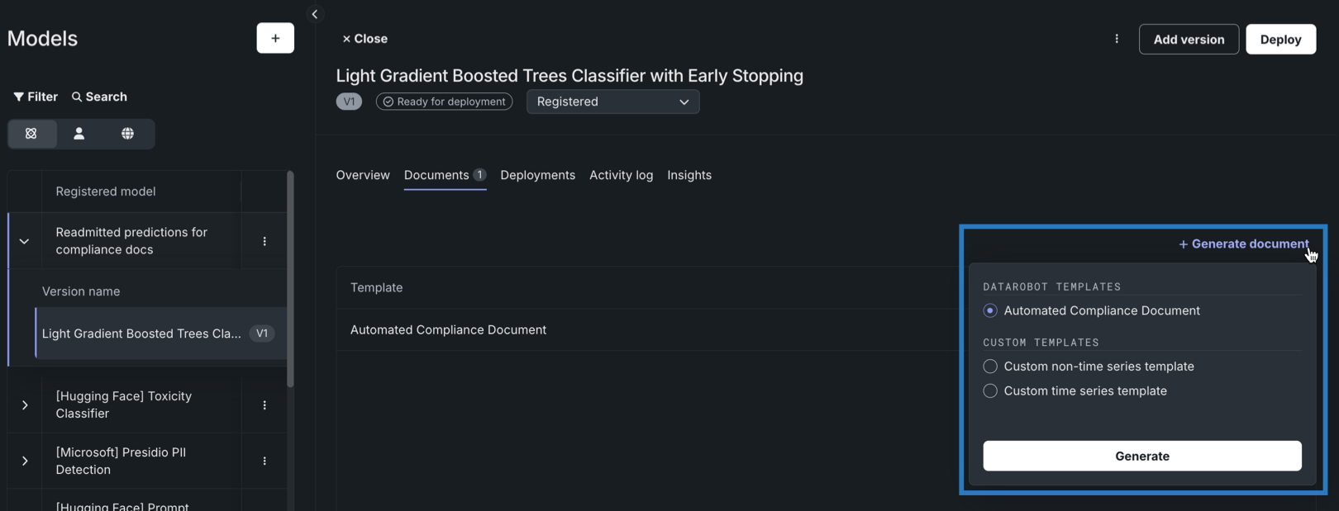Open Readmitted predictions row actions menu
The height and width of the screenshot is (511, 1339).
(264, 241)
